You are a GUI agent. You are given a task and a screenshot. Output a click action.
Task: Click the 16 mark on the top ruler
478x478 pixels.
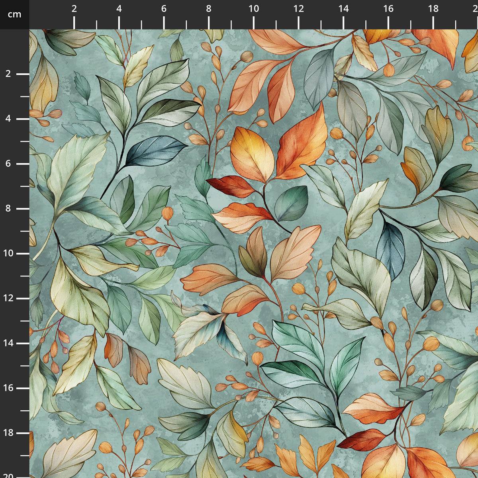point(388,9)
